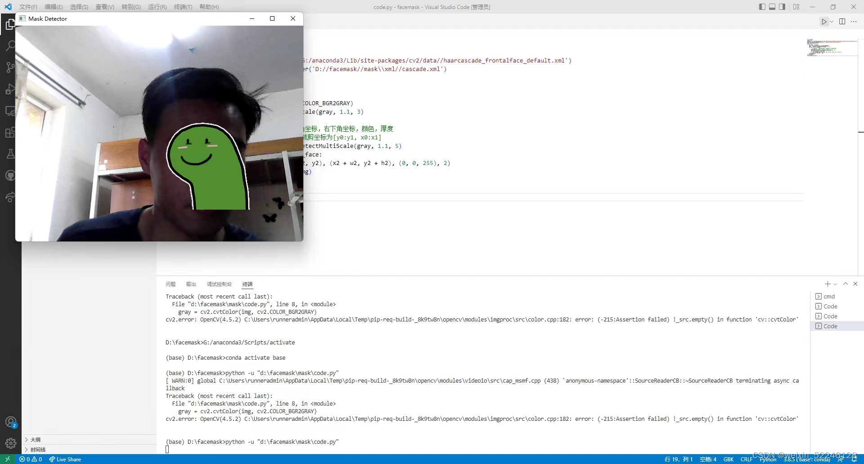Screen dimensions: 864x464
Task: Open editor More Actions ellipsis
Action: point(854,22)
